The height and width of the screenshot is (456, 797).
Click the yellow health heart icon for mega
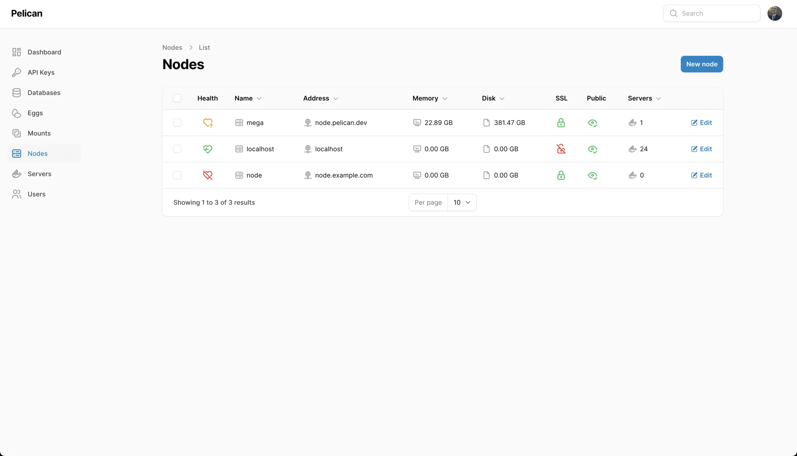(208, 123)
